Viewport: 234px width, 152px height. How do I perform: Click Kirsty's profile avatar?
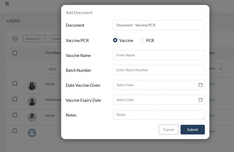pyautogui.click(x=32, y=86)
